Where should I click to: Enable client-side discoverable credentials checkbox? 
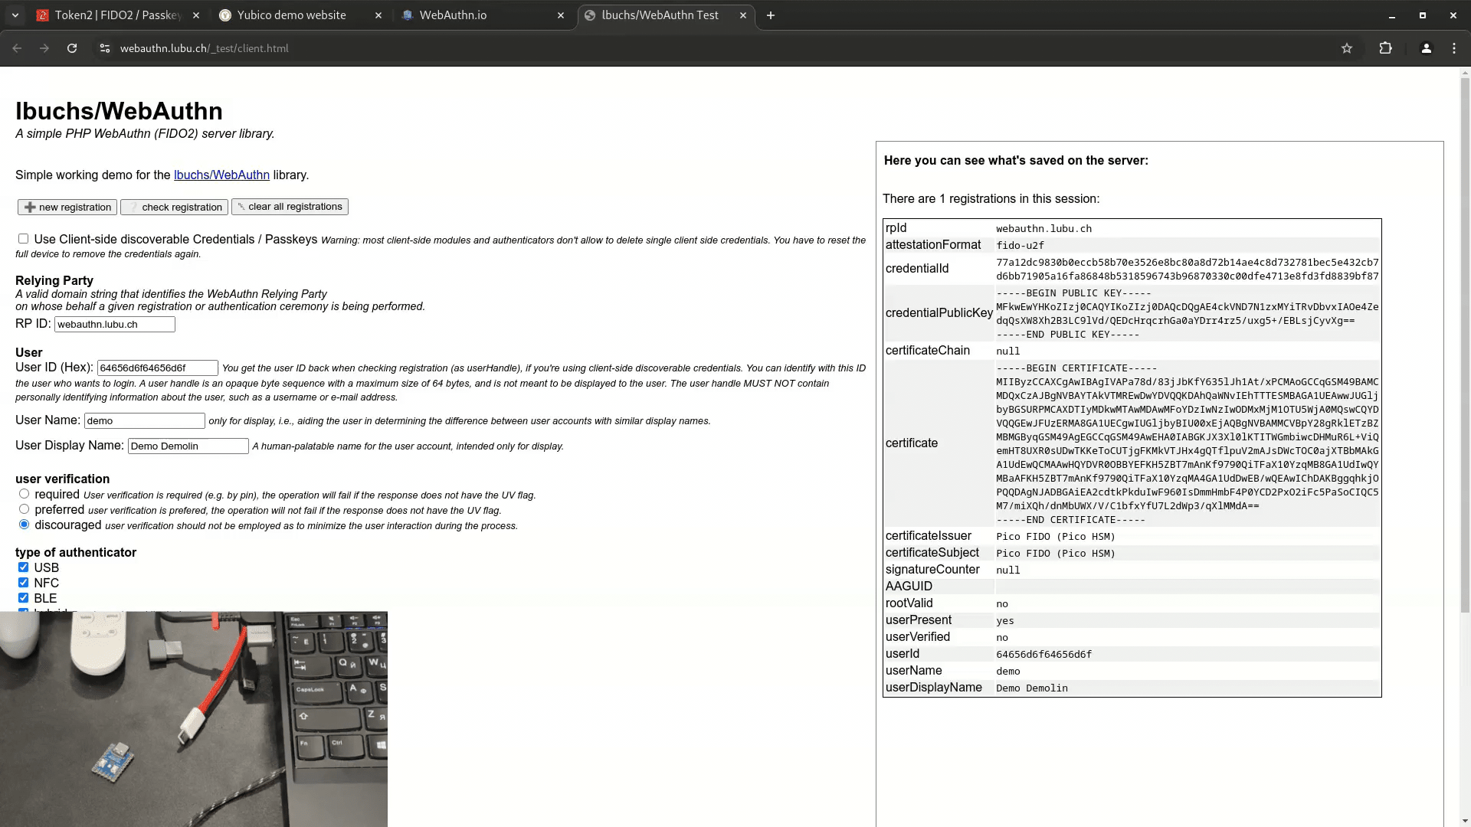[23, 239]
